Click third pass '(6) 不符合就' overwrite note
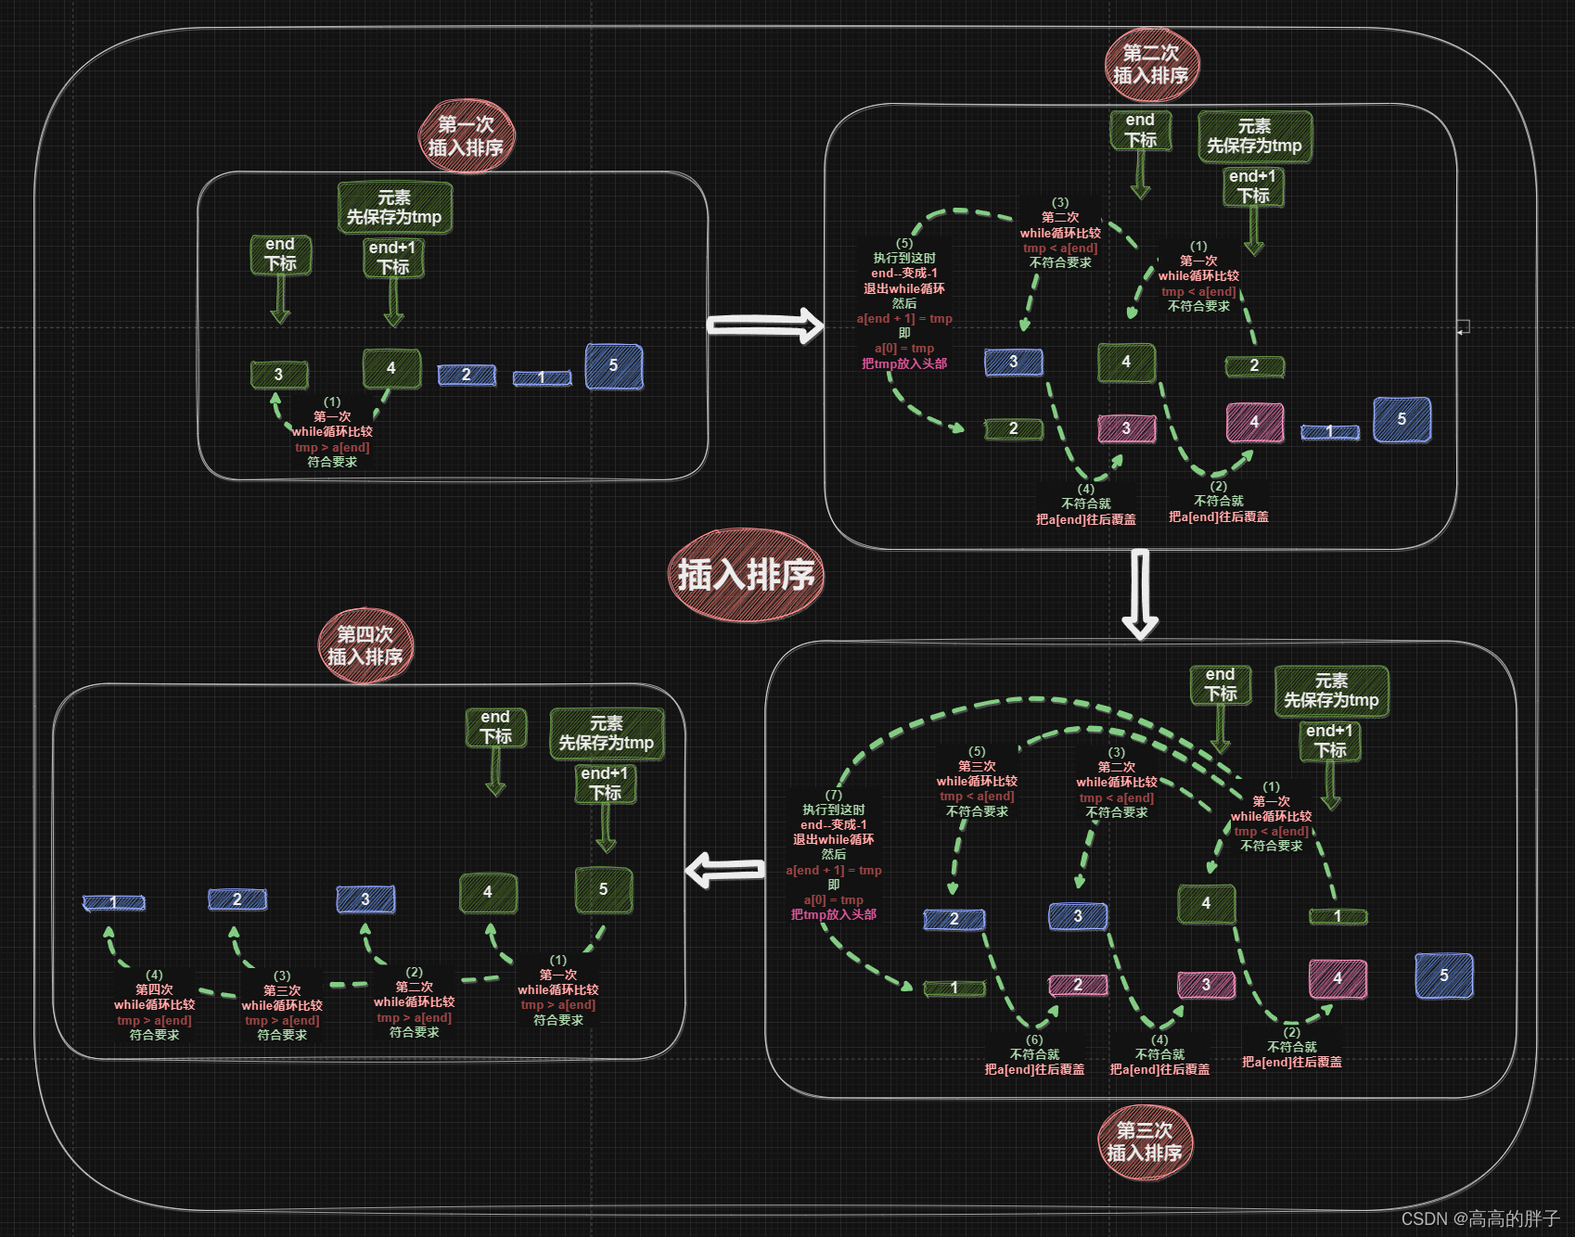 pyautogui.click(x=1034, y=1054)
